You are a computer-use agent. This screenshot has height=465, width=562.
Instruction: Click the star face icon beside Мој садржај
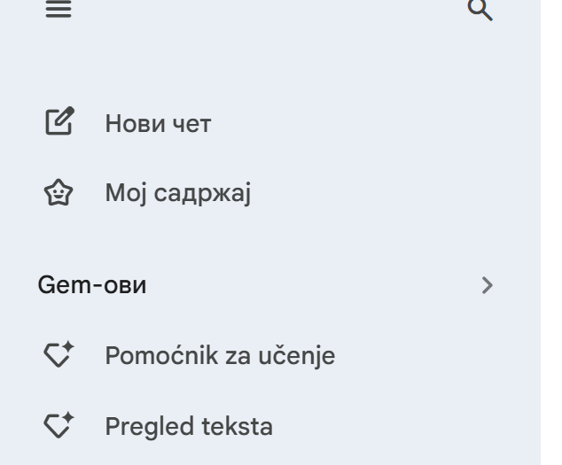coord(59,193)
